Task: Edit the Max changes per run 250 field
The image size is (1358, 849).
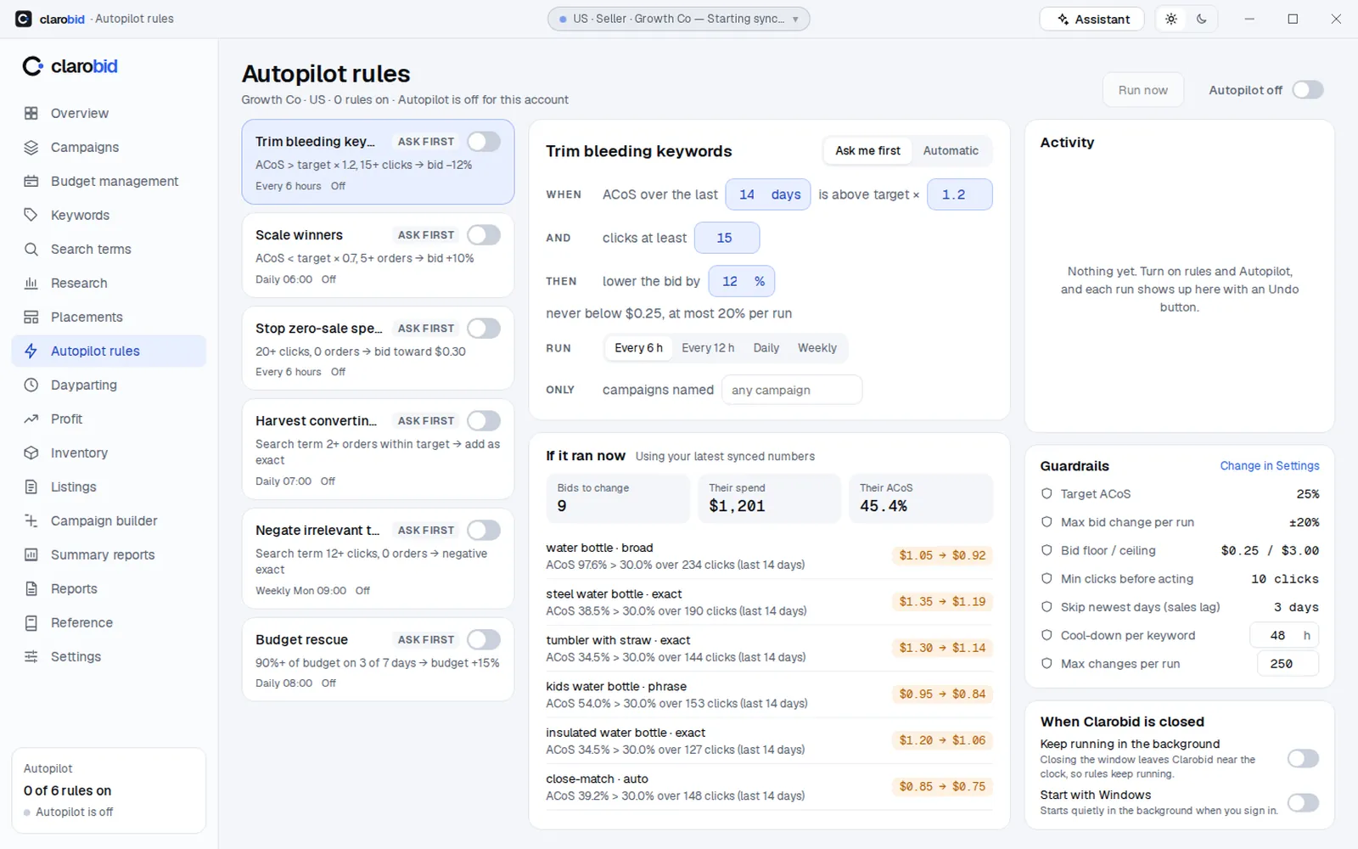Action: (1288, 664)
